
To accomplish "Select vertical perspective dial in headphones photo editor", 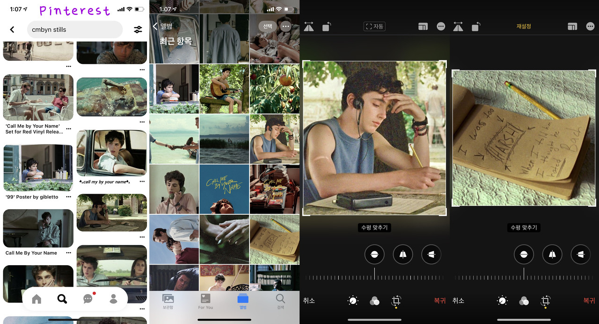I will click(403, 254).
